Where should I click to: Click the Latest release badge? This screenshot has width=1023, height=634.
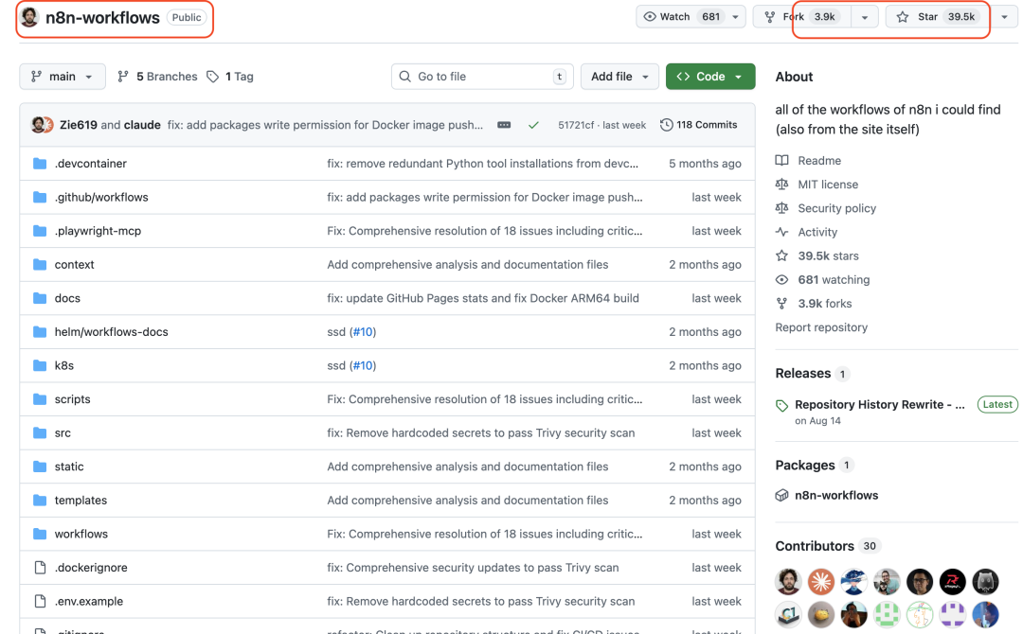click(996, 405)
